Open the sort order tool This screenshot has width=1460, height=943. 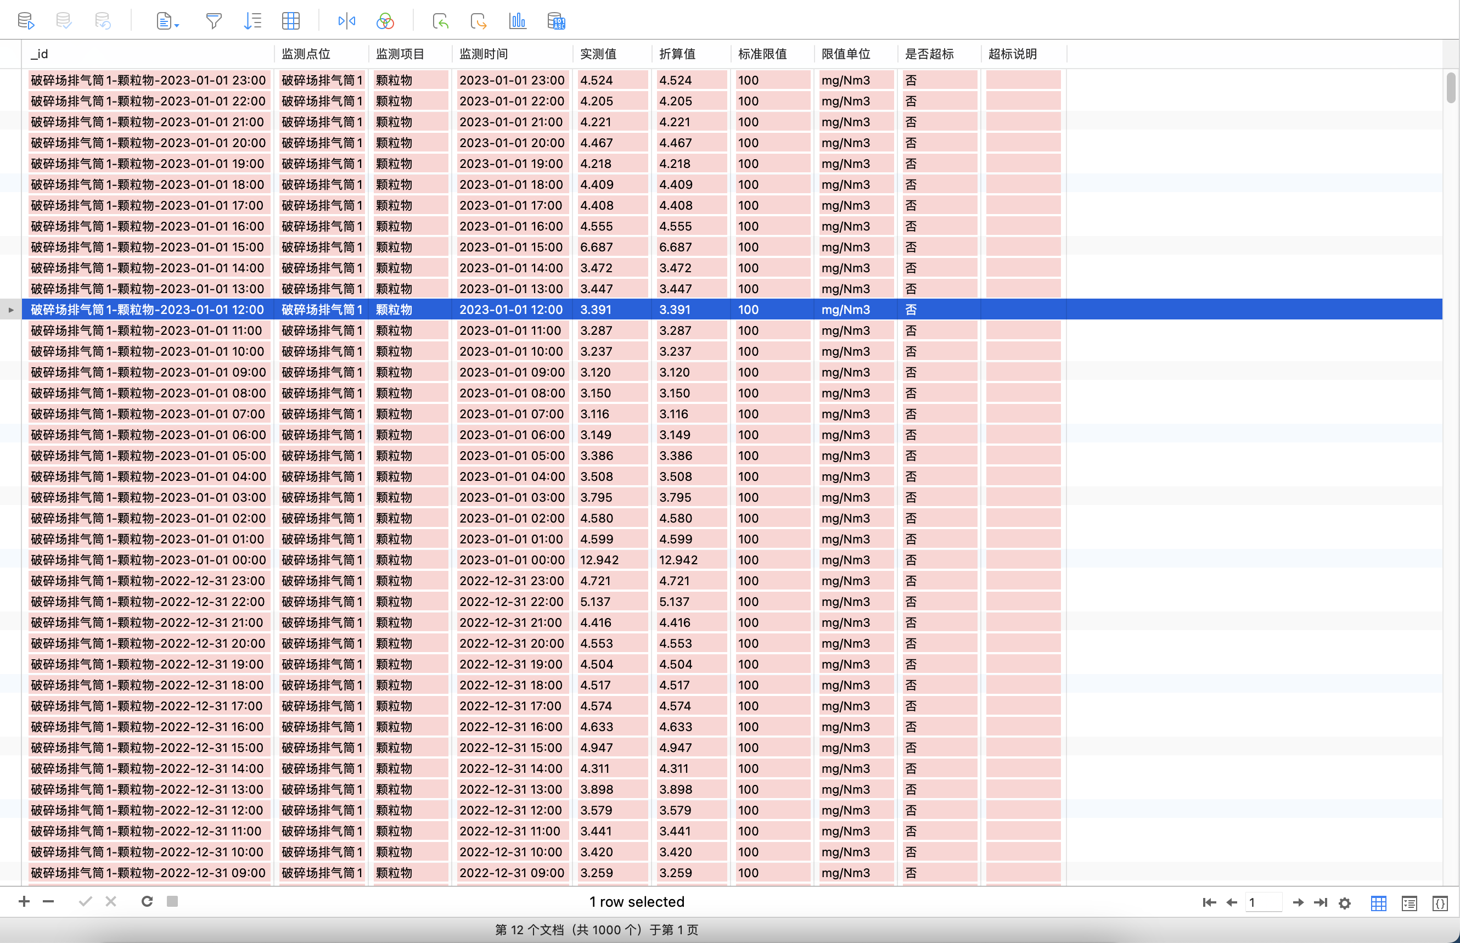[252, 21]
